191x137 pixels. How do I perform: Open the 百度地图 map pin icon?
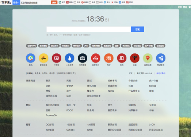tap(148, 58)
